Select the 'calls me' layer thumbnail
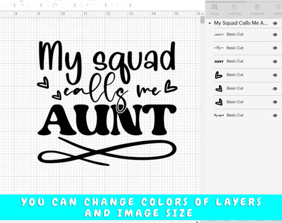 (x=219, y=48)
